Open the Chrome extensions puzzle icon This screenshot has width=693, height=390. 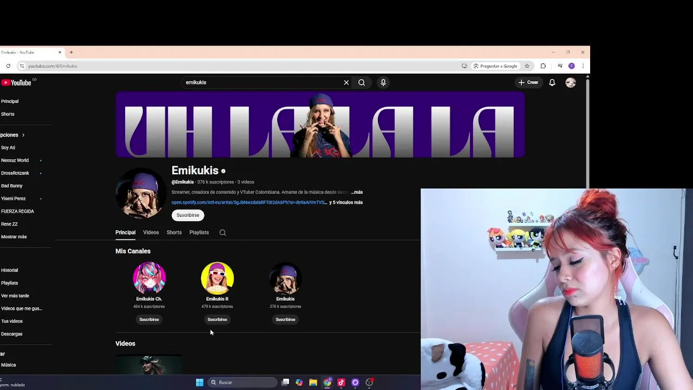[x=543, y=66]
